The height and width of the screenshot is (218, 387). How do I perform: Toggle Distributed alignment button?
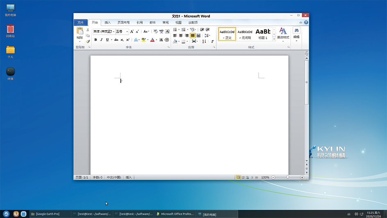198,36
